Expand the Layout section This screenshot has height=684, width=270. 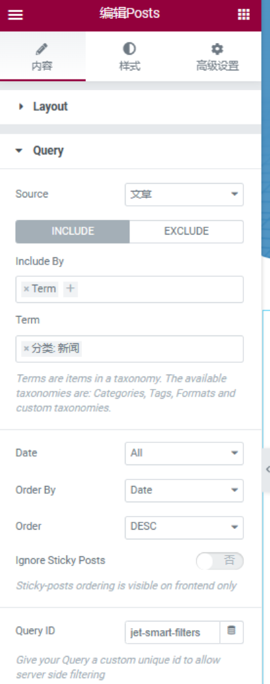pyautogui.click(x=131, y=107)
